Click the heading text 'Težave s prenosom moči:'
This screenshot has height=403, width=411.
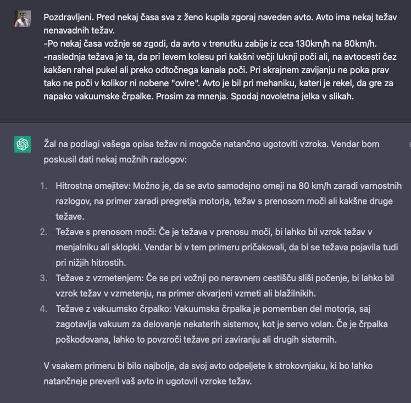coord(106,232)
